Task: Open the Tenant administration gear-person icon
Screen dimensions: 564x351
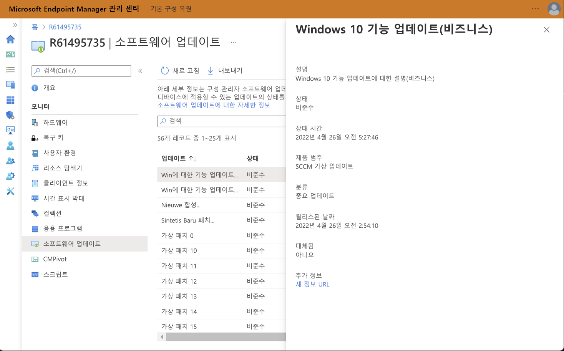Action: tap(10, 176)
